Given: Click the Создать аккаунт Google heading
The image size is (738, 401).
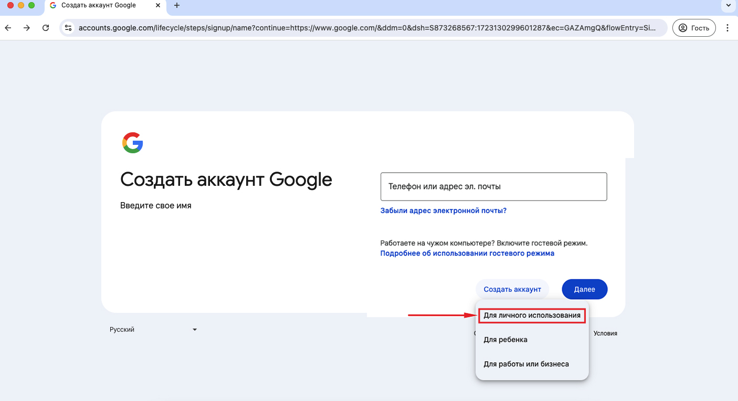Looking at the screenshot, I should coord(226,180).
